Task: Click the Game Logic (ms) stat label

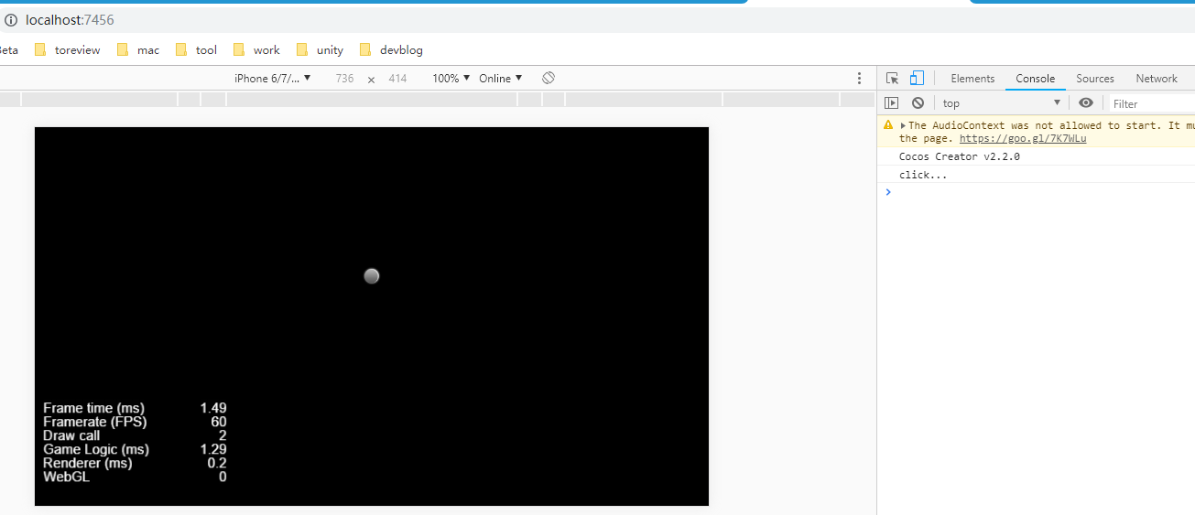Action: [96, 449]
